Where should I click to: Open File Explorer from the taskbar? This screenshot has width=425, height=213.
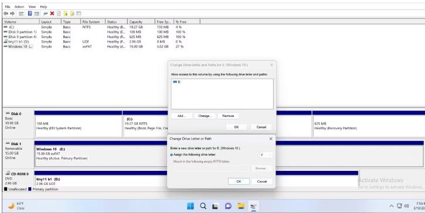(241, 206)
